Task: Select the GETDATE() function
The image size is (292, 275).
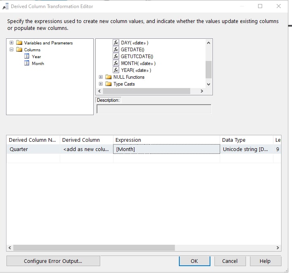Action: coord(132,50)
